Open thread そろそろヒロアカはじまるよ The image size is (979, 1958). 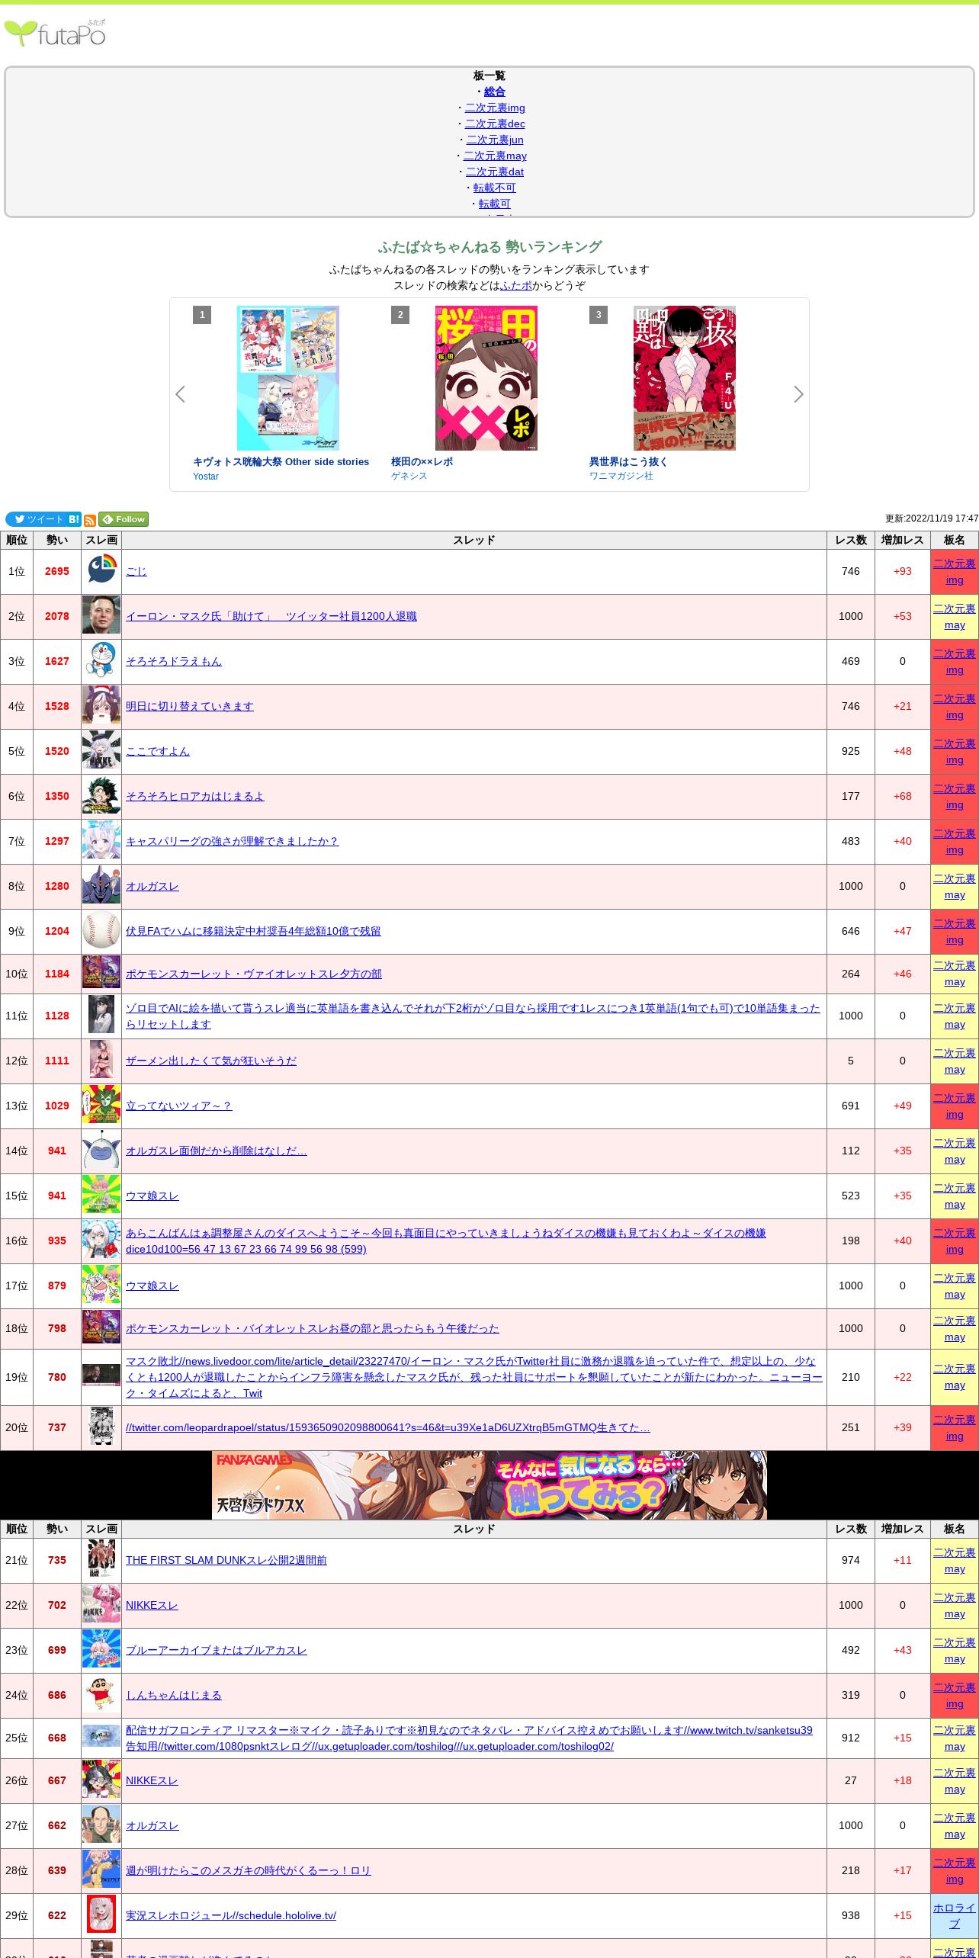194,796
